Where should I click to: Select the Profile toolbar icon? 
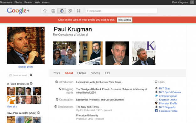(62, 11)
